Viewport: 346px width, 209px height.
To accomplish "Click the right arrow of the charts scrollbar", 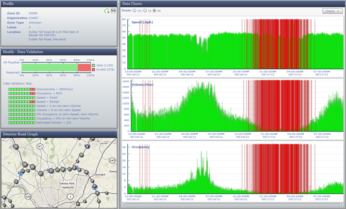I will [342, 205].
